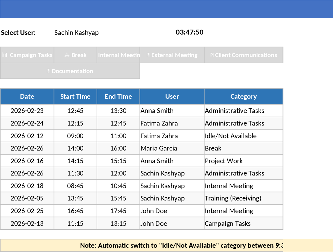Open the External Meeting category
333x252 pixels.
point(172,55)
